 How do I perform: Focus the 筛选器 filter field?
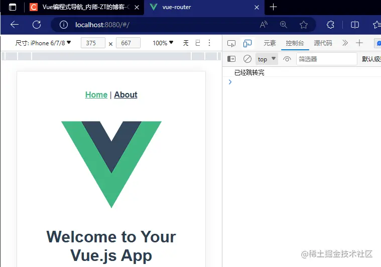click(327, 59)
